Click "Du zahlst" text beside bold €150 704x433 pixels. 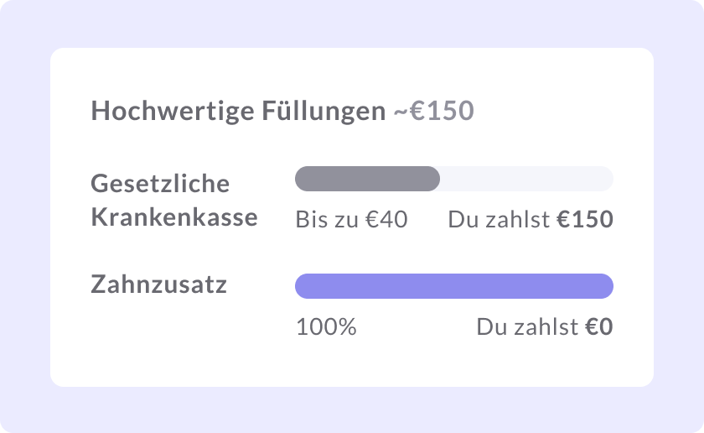(x=499, y=220)
